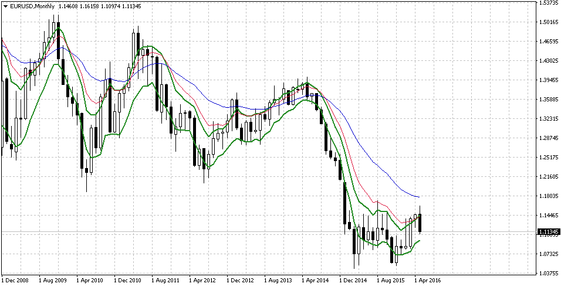
Task: Click the 1.28745 price axis label
Action: click(x=549, y=138)
